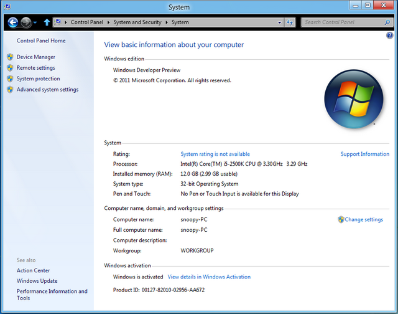Maximize the System window
The height and width of the screenshot is (314, 398).
pos(368,6)
